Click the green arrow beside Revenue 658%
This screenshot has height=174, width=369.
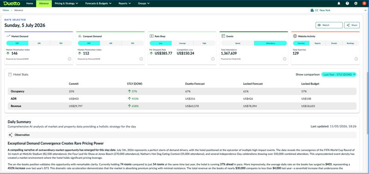click(129, 106)
